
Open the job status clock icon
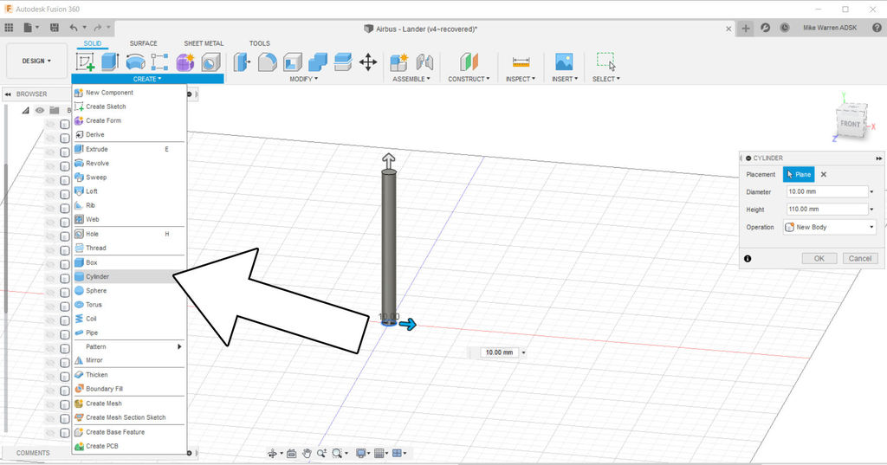785,27
